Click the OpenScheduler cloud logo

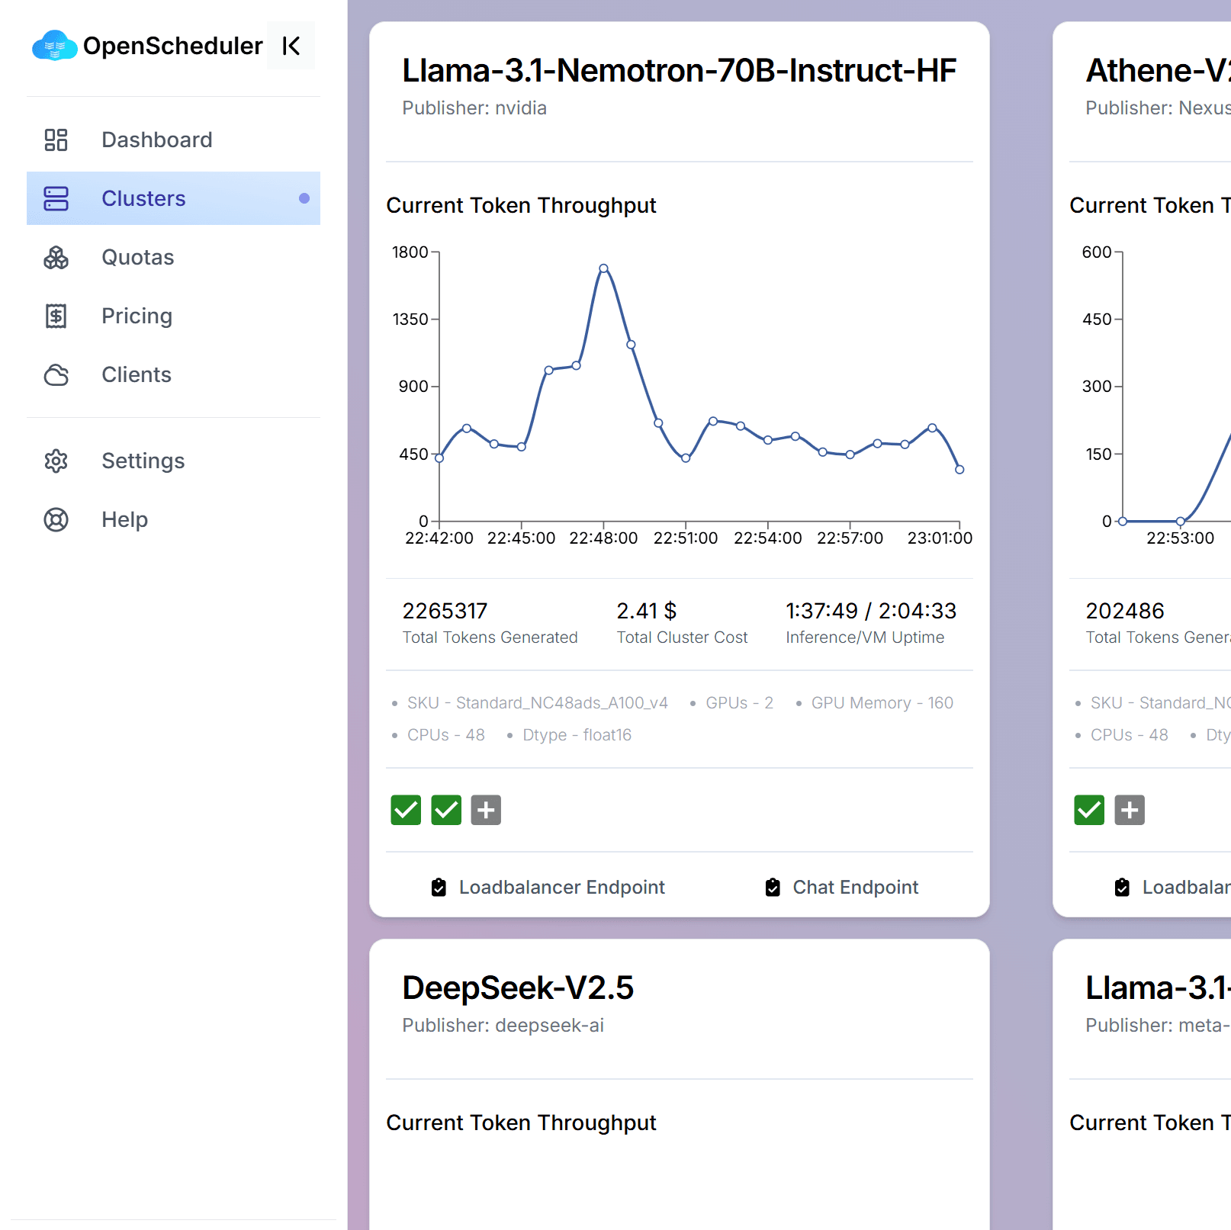point(54,46)
